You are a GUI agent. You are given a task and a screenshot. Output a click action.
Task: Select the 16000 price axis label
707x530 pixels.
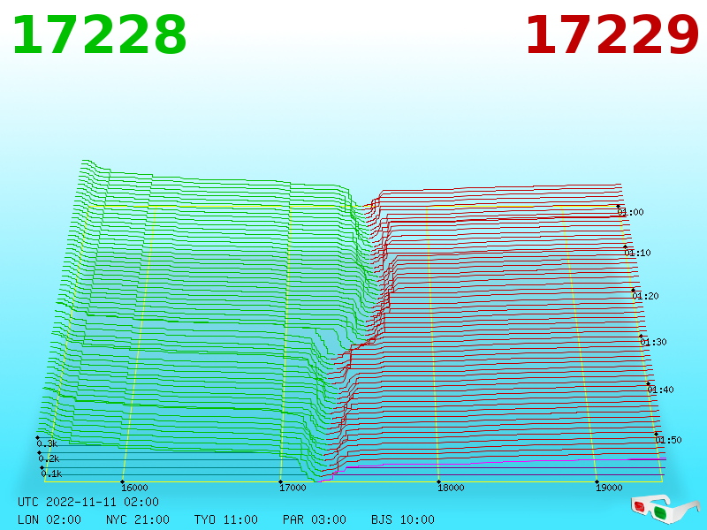(134, 488)
